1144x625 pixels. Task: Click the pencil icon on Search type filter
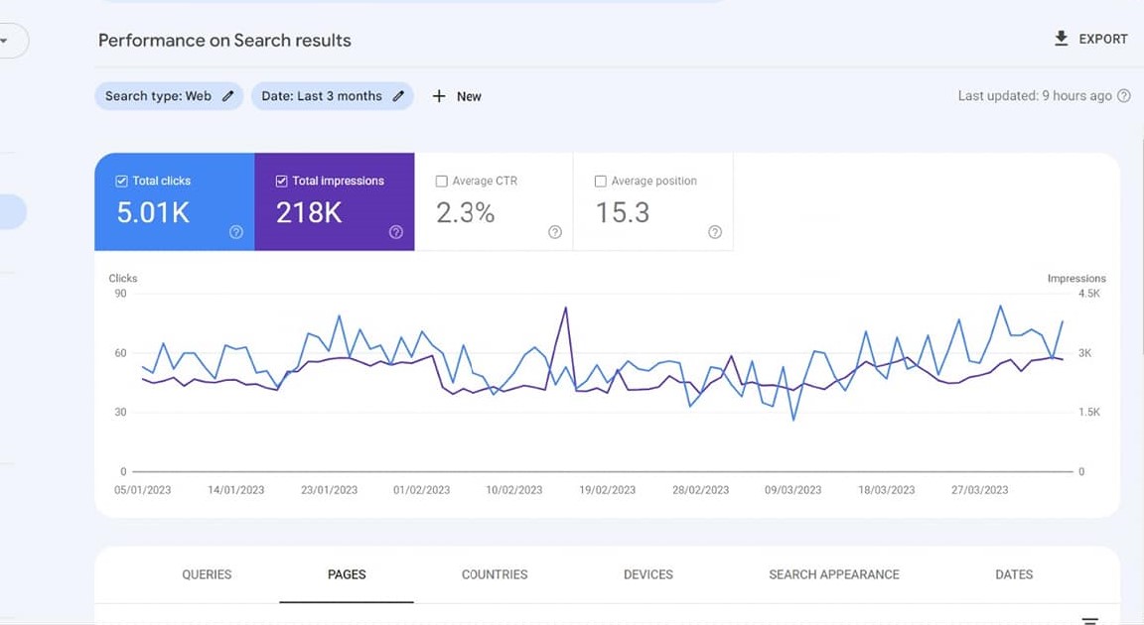pos(228,95)
